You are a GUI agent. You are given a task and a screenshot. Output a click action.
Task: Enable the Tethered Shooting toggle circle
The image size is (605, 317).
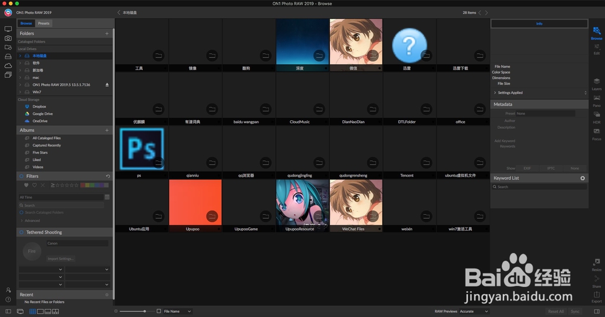point(22,232)
